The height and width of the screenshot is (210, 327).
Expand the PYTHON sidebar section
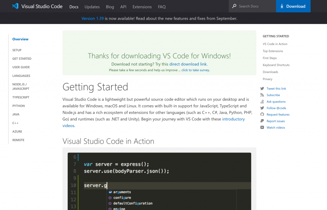pos(18,106)
